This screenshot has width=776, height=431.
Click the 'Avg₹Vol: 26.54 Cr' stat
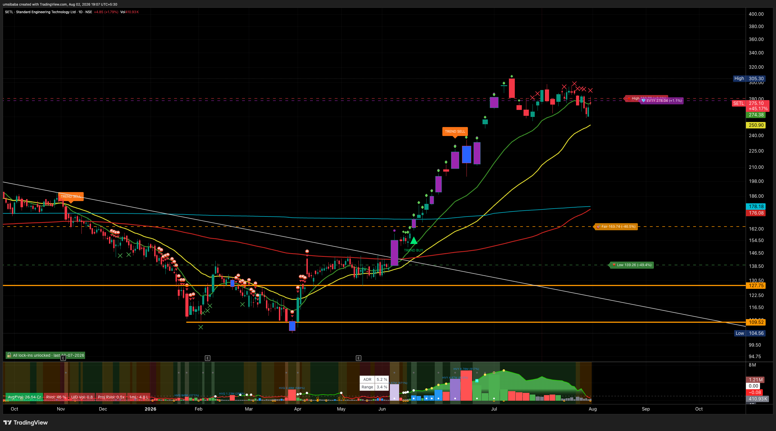point(24,397)
